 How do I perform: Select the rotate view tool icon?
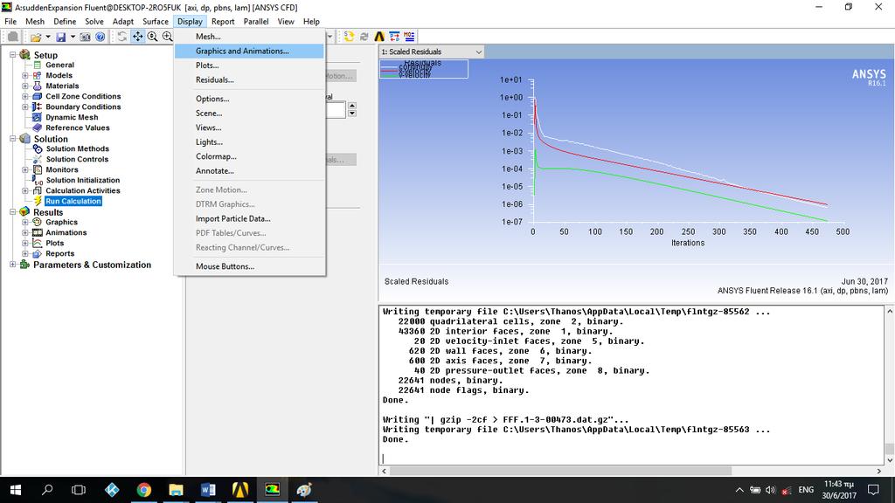tap(122, 37)
